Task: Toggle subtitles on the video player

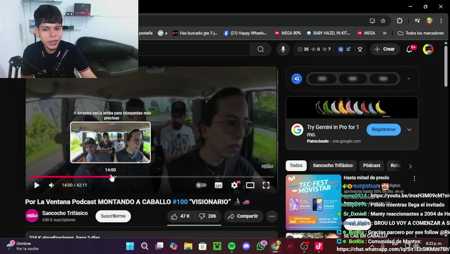Action: (x=218, y=185)
